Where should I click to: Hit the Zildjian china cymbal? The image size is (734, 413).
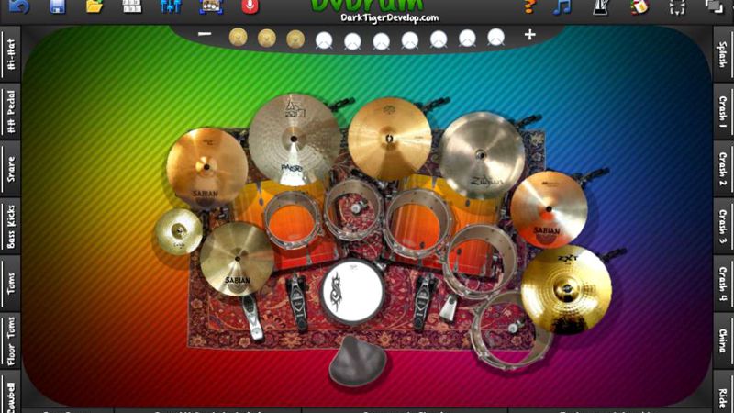click(482, 155)
